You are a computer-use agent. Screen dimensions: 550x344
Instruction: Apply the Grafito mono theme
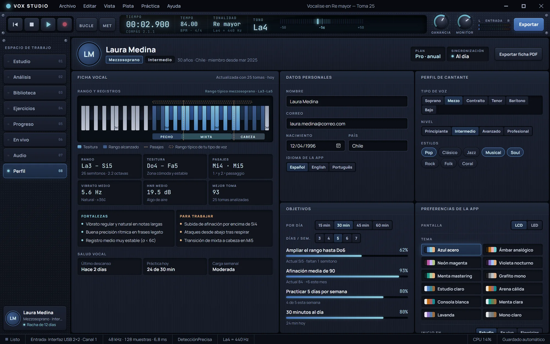click(513, 276)
